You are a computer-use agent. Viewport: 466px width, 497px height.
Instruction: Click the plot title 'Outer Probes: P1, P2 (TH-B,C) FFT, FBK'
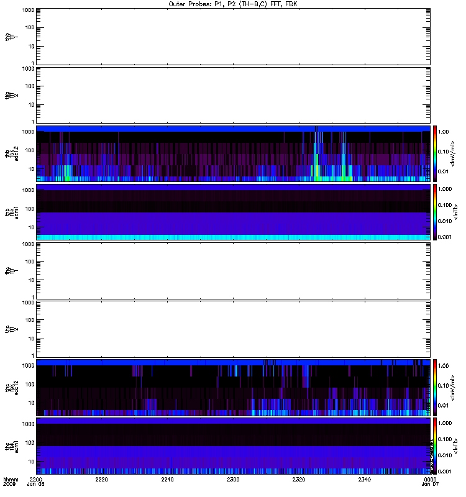[233, 4]
